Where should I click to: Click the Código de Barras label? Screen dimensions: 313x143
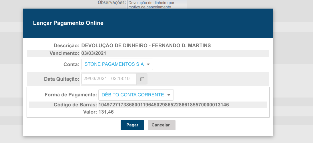point(75,105)
